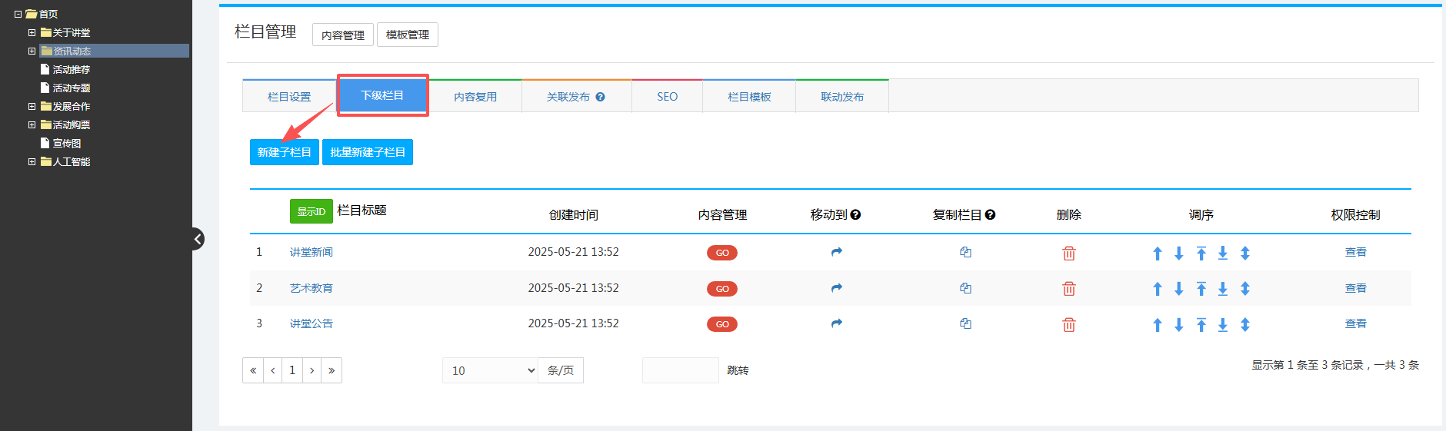1446x431 pixels.
Task: Move 讲堂新闻 to the bottom
Action: pyautogui.click(x=1222, y=254)
